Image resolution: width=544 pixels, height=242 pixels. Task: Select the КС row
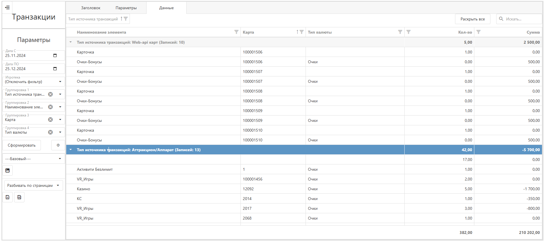tap(304, 199)
